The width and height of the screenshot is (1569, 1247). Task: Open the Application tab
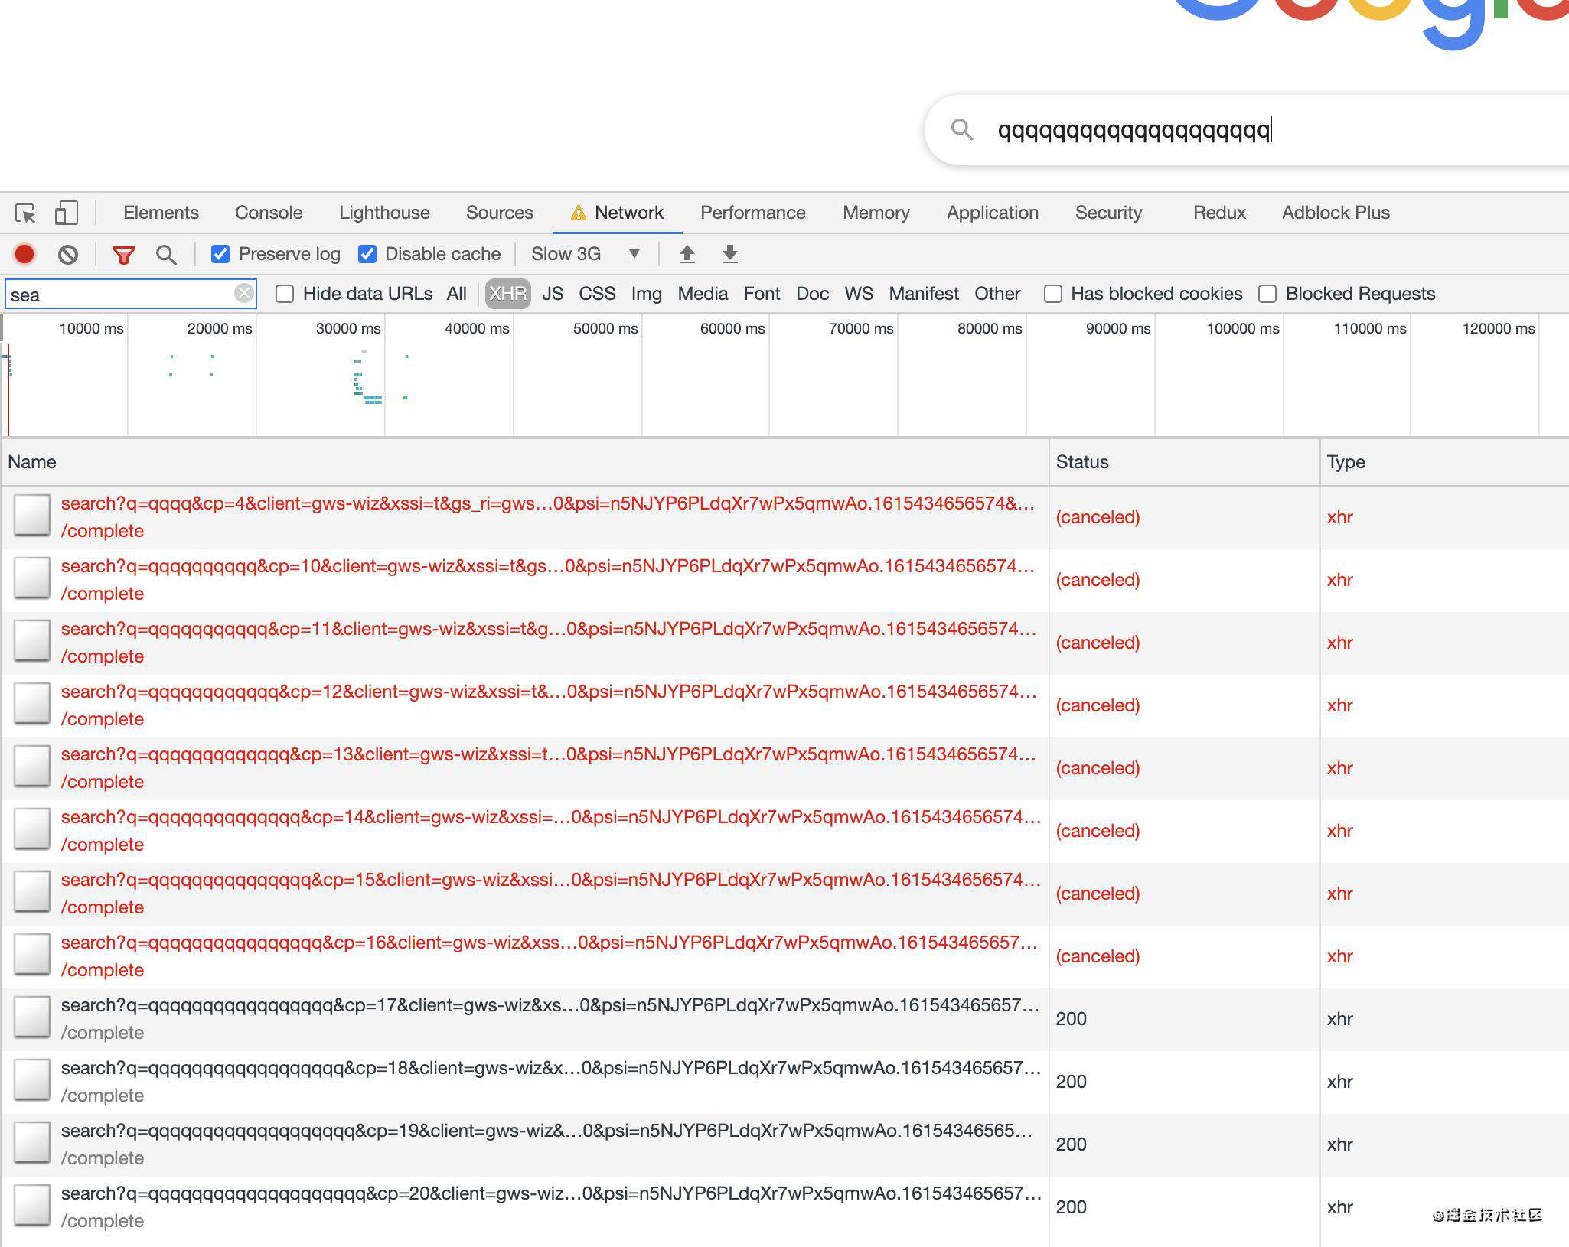(x=993, y=213)
